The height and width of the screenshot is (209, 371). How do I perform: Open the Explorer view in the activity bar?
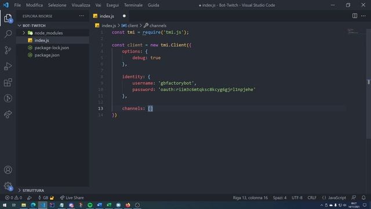(8, 18)
